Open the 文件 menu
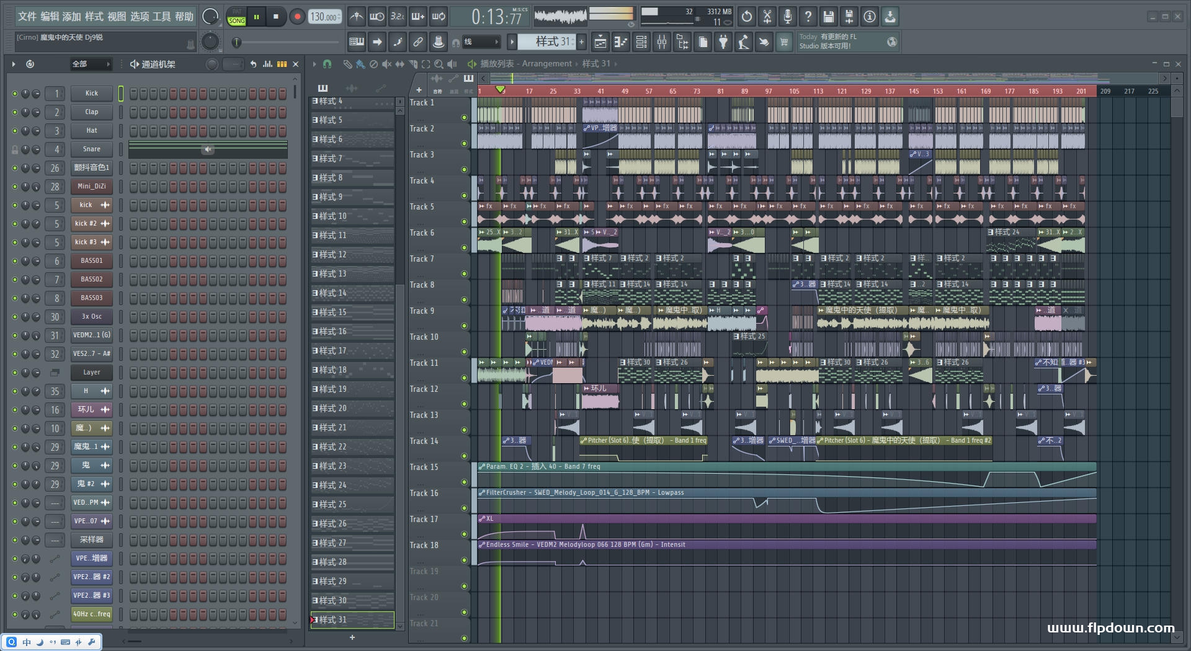 point(27,17)
